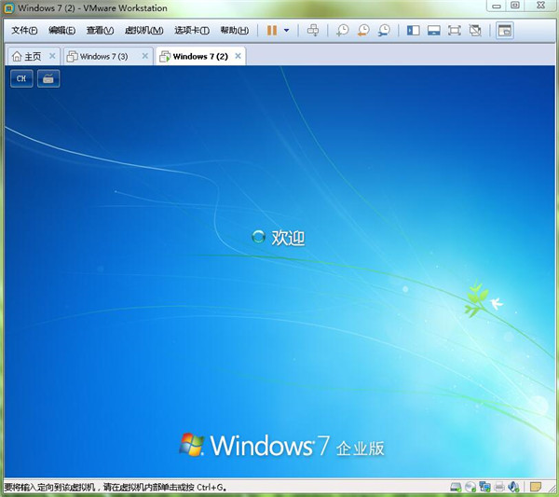Click the VMware Workstation title bar icon

pos(8,8)
